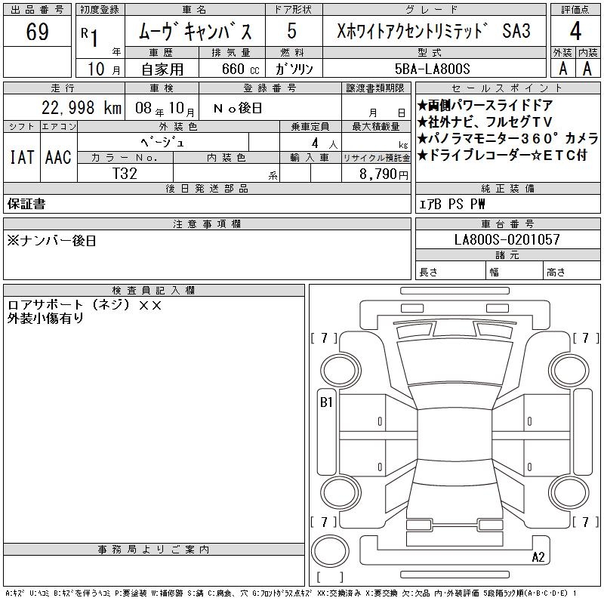Click the B1 damage mark on diagram

326,402
